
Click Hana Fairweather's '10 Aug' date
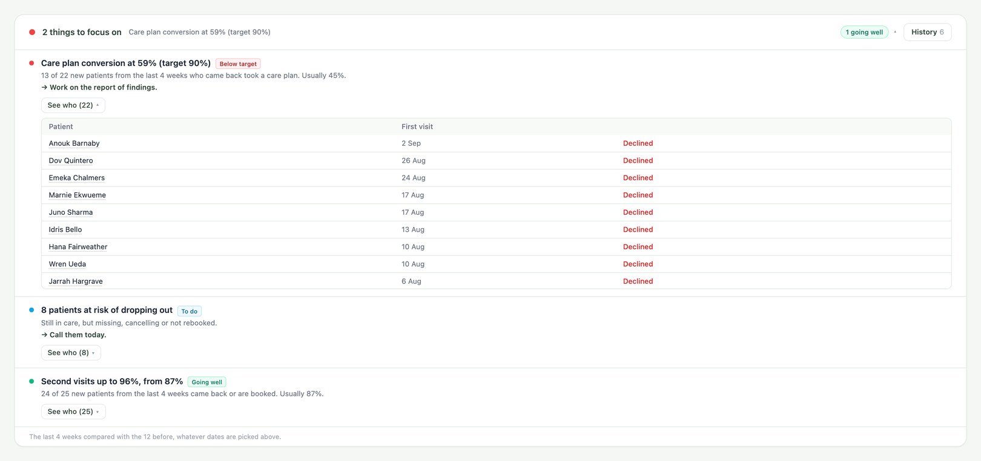413,247
